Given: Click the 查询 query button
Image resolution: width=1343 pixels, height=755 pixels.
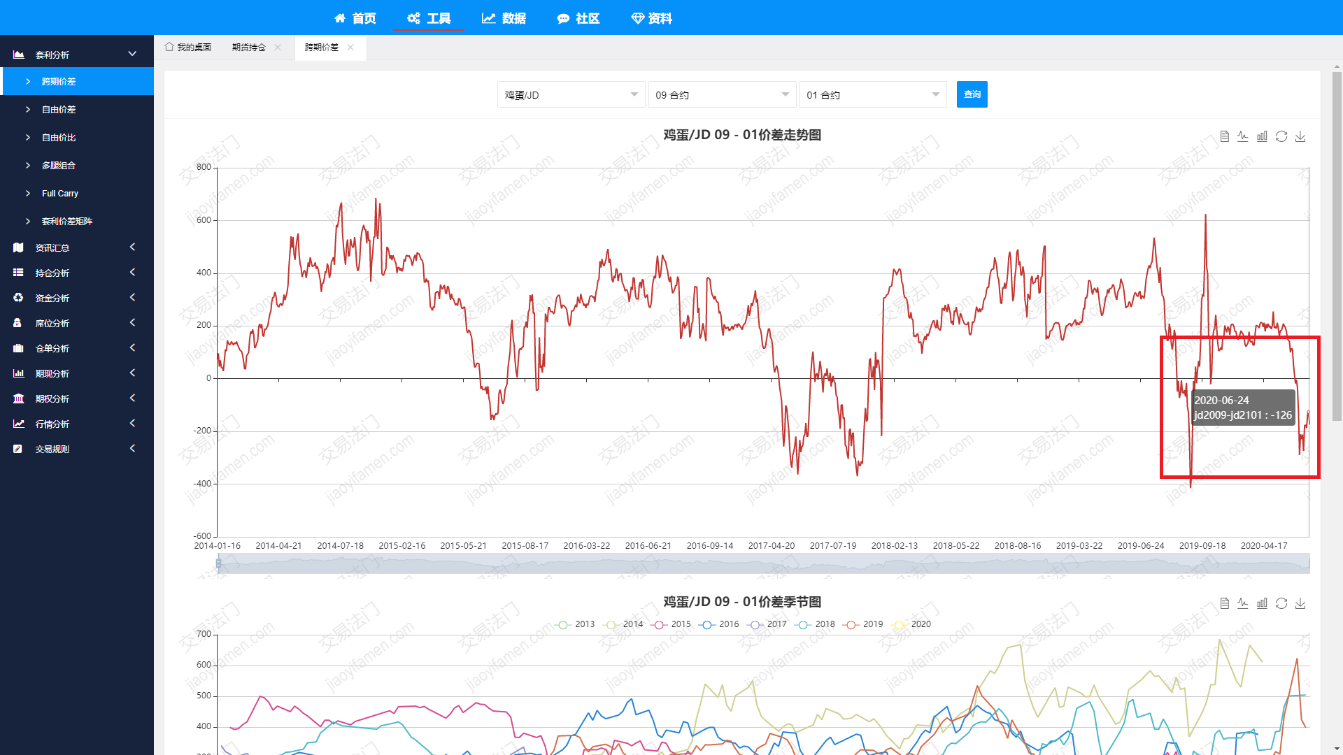Looking at the screenshot, I should [x=972, y=94].
